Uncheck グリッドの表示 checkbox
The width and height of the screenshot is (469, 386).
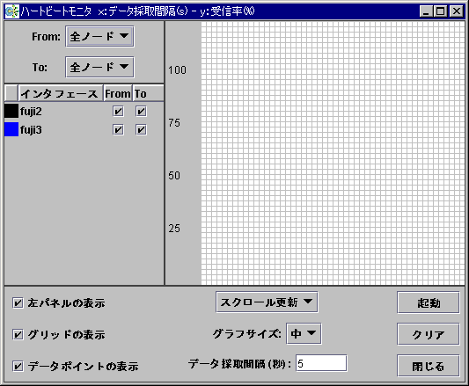(18, 334)
